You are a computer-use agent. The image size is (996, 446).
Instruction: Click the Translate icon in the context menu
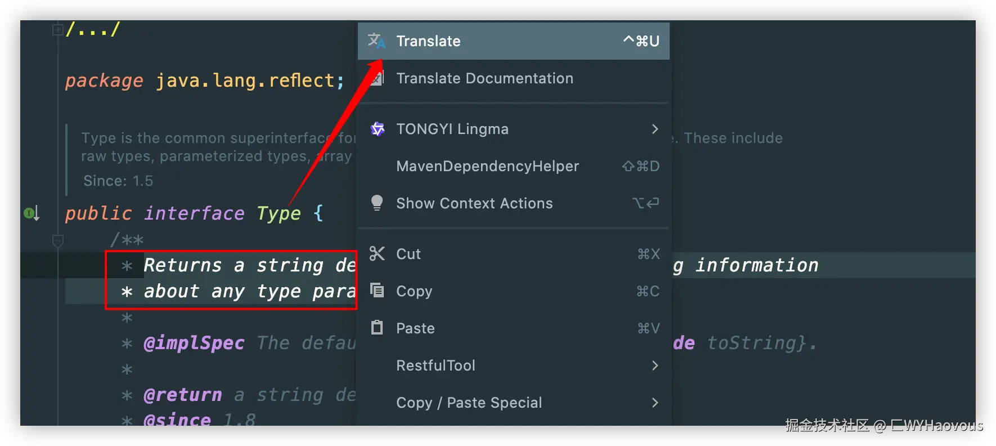coord(376,41)
